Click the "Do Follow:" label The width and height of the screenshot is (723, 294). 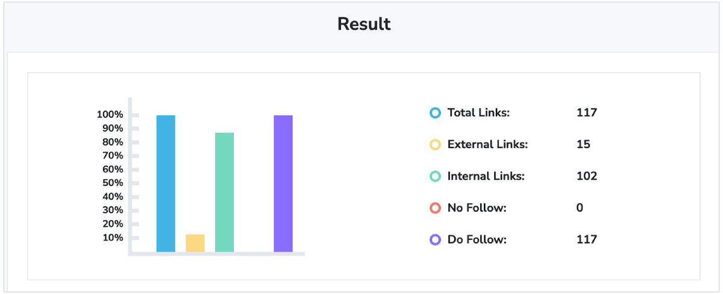coord(477,239)
